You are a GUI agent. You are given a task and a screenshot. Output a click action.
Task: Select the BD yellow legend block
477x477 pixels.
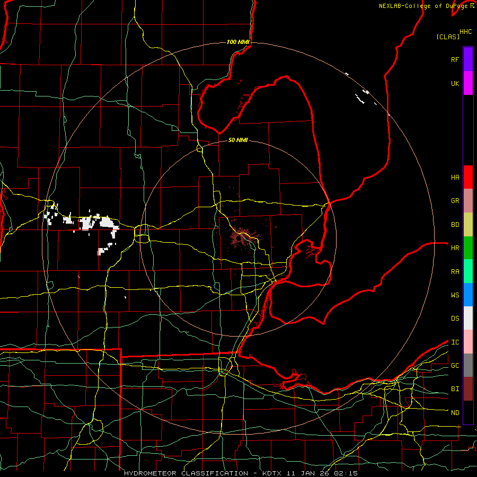click(468, 224)
